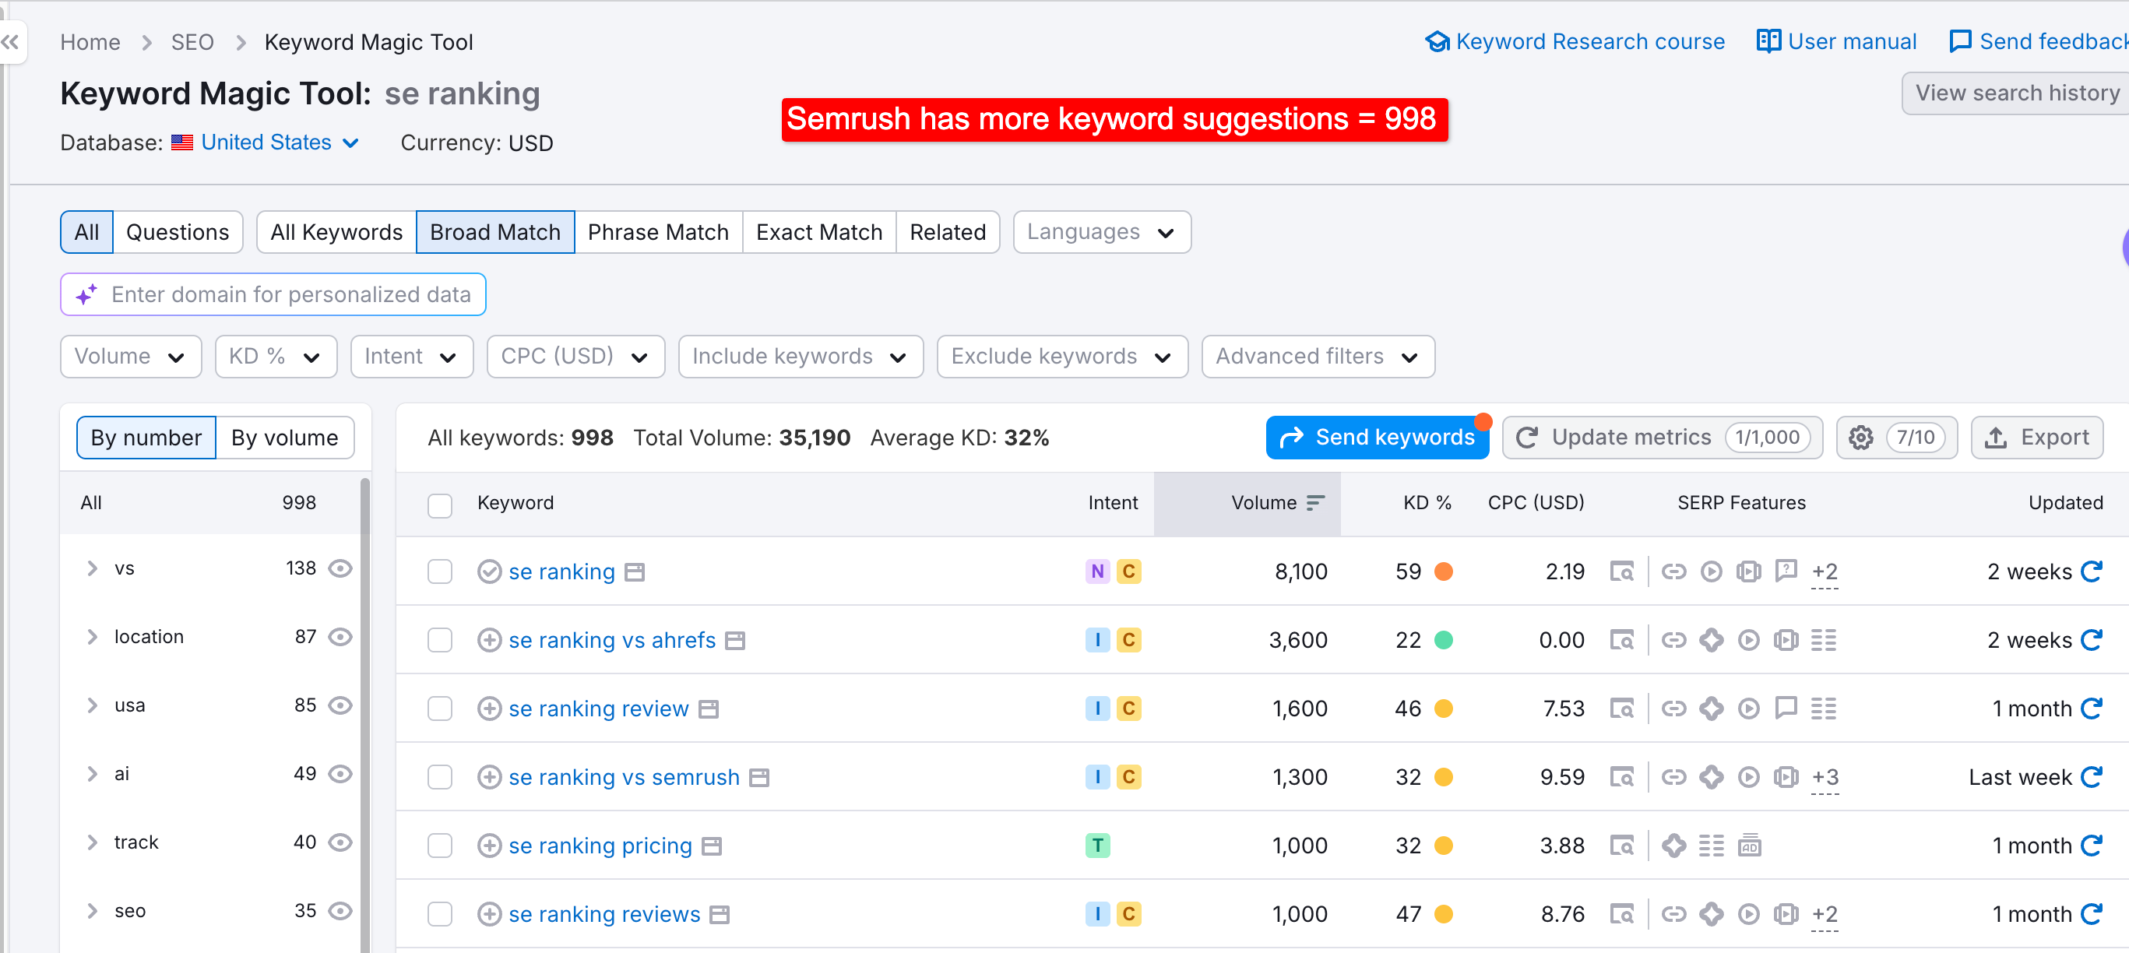Click the orange KD dot for se ranking
This screenshot has width=2129, height=953.
[x=1444, y=571]
